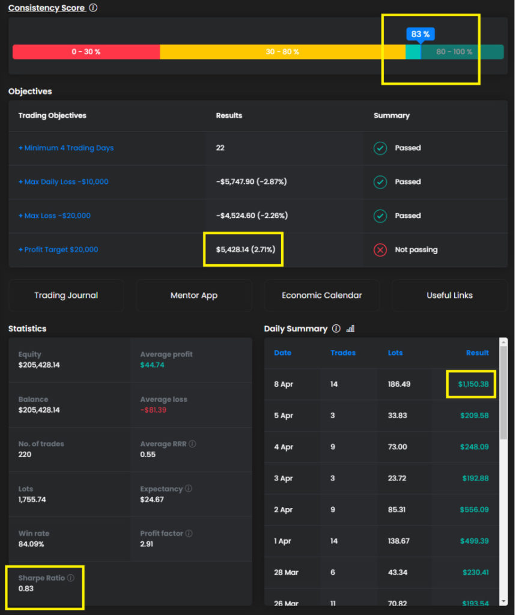
Task: Click the 83 % marker on the consistency bar
Action: pyautogui.click(x=420, y=34)
